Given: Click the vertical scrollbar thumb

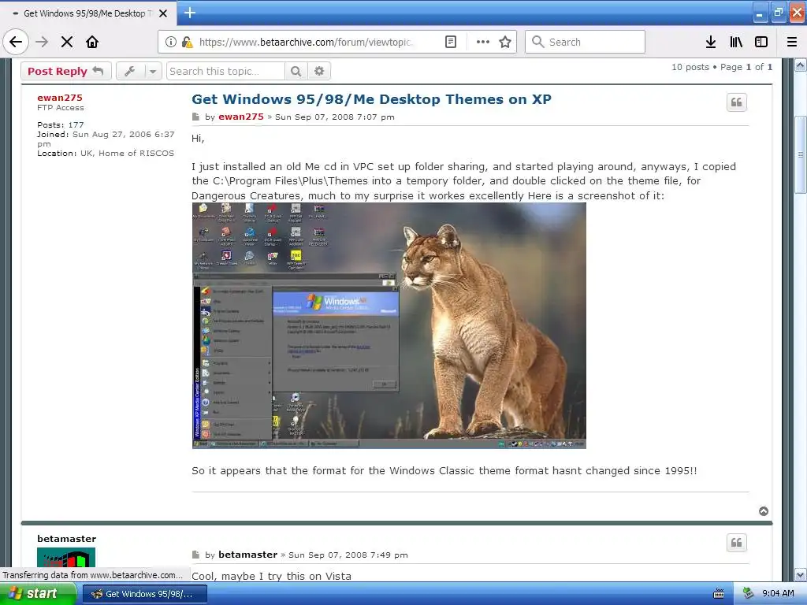Looking at the screenshot, I should (801, 155).
